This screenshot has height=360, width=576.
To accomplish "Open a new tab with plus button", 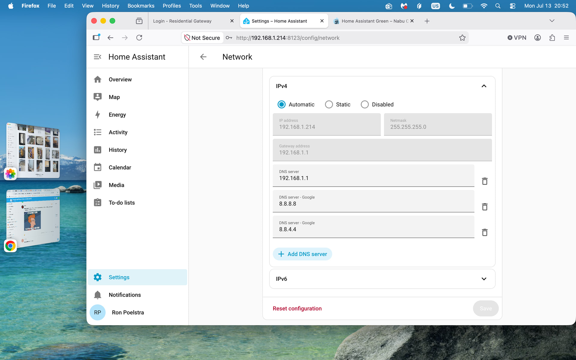I will click(x=427, y=21).
